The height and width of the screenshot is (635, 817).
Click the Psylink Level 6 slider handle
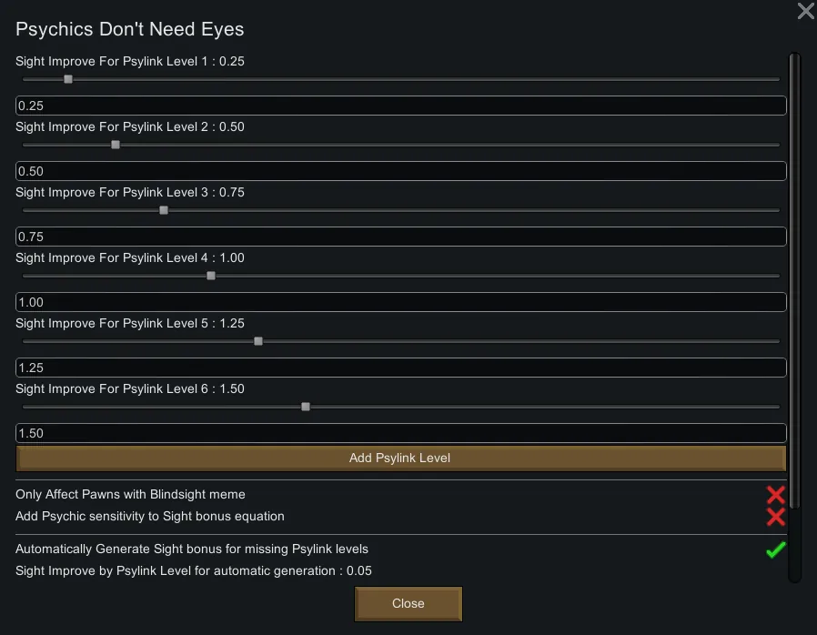tap(306, 407)
